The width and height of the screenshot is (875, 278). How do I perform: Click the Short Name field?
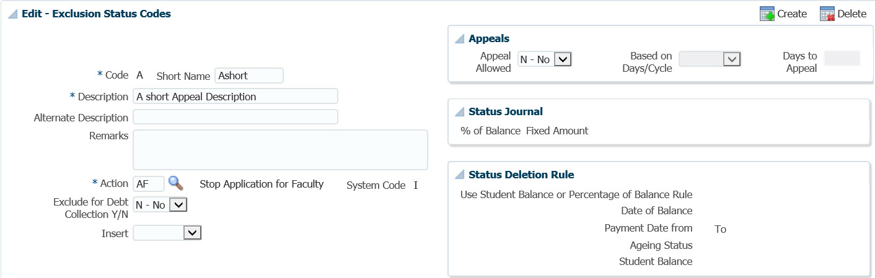249,76
